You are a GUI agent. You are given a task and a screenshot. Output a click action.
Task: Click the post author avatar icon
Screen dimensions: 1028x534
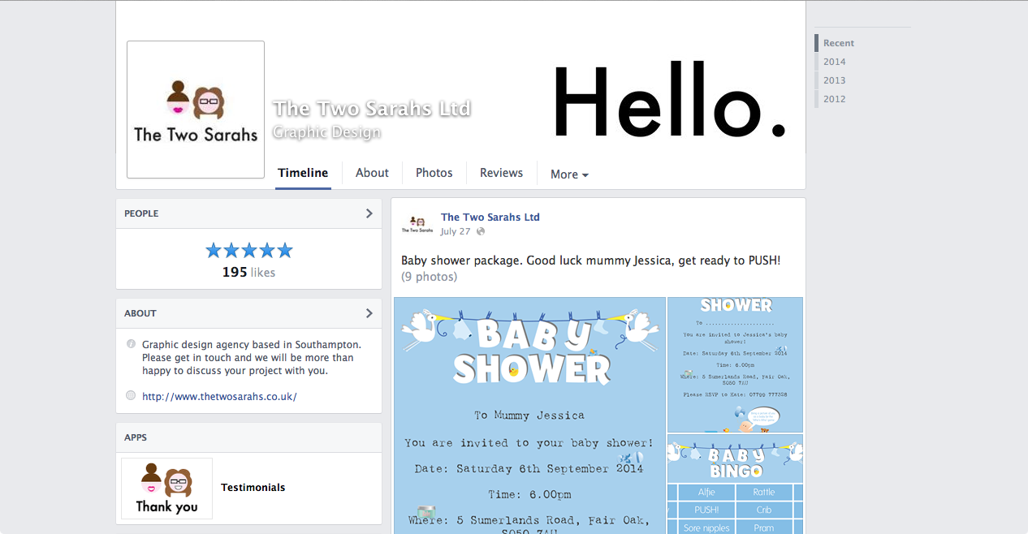coord(417,224)
